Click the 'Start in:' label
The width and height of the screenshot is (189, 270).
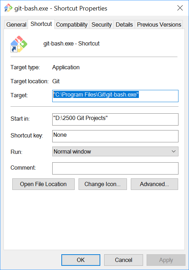[20, 119]
